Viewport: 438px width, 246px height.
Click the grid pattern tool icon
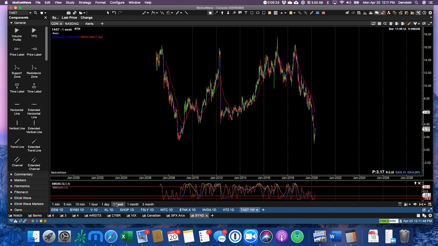click(x=275, y=13)
